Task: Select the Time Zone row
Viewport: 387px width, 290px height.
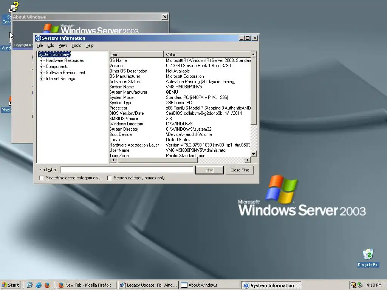Action: [180, 155]
